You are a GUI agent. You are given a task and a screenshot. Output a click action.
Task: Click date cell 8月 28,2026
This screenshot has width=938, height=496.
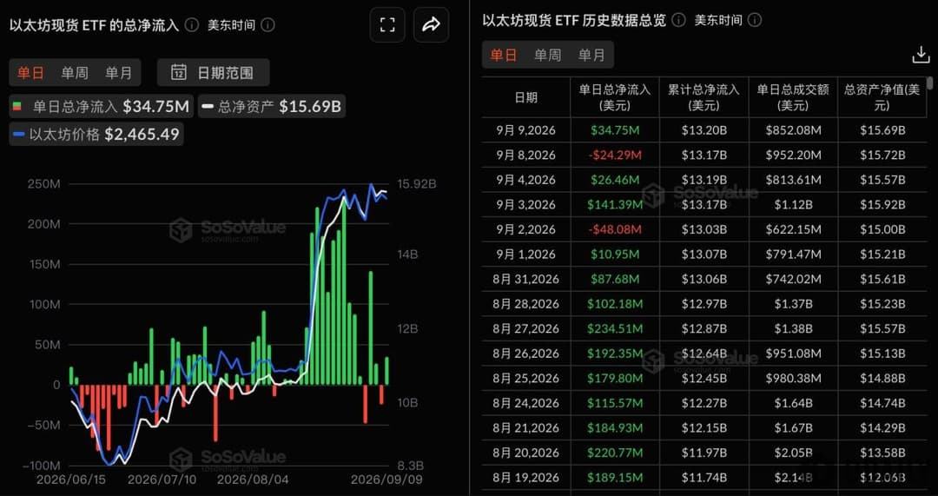526,304
